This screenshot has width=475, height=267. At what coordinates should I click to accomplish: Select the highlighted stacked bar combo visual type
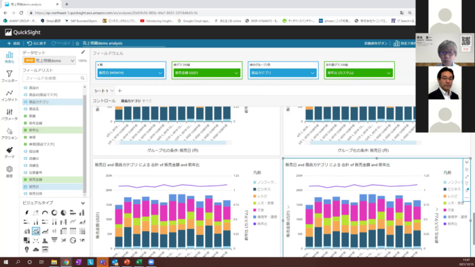[36, 231]
